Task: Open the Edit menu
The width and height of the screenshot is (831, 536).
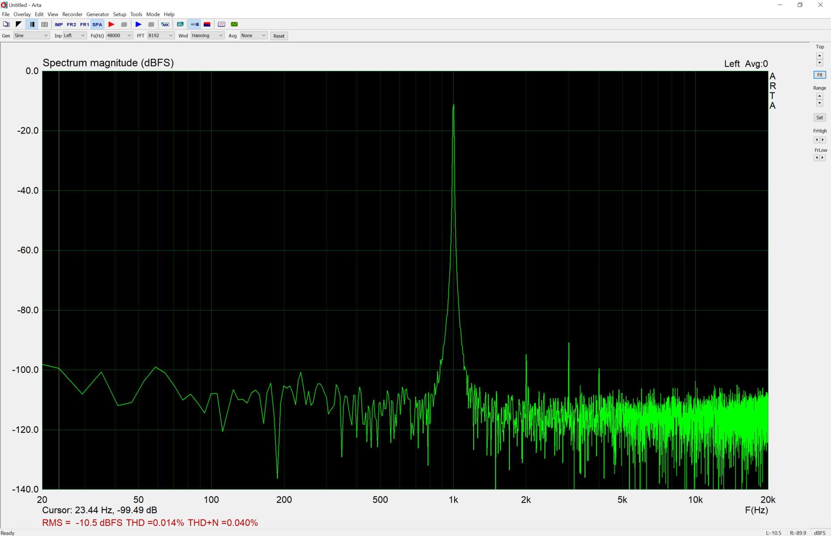Action: pyautogui.click(x=39, y=14)
